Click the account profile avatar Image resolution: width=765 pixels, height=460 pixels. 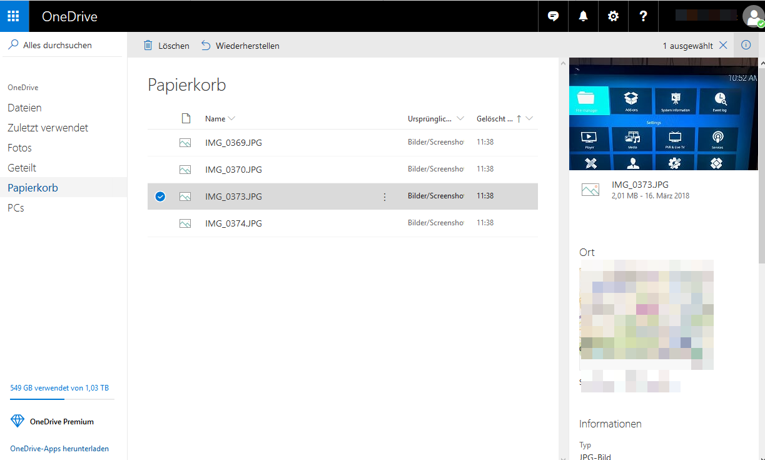pyautogui.click(x=752, y=16)
